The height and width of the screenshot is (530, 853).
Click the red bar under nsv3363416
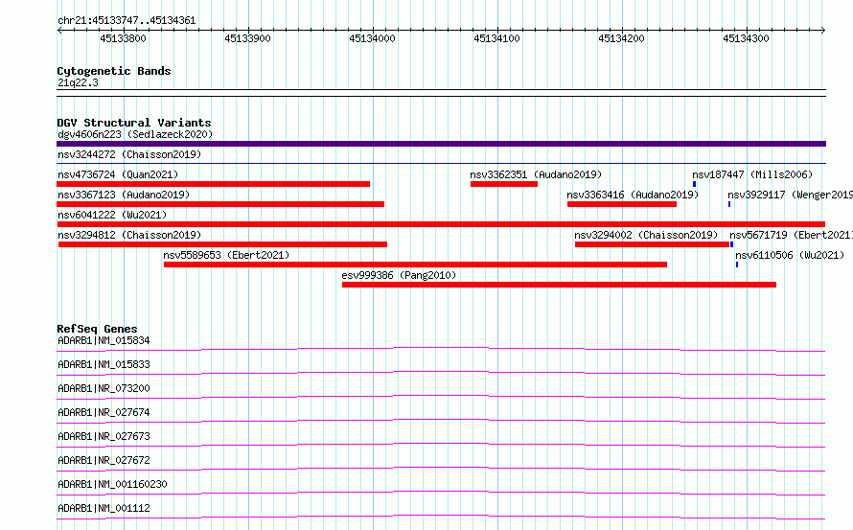(x=622, y=204)
